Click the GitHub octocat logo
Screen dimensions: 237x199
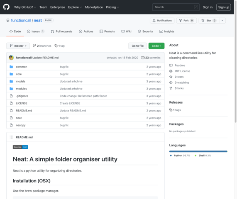point(6,7)
